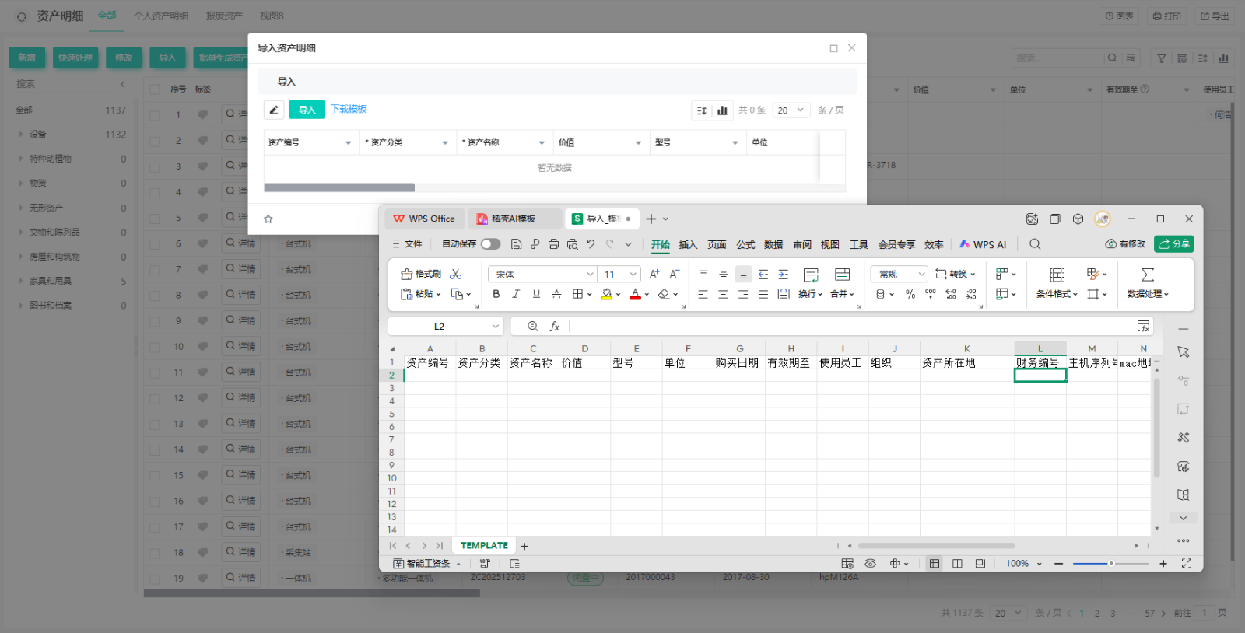Image resolution: width=1245 pixels, height=633 pixels.
Task: Click the insert function fx icon
Action: tap(555, 327)
